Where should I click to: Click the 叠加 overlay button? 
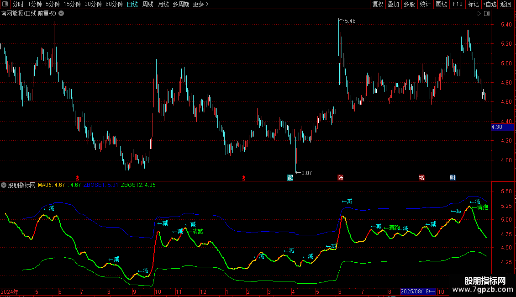[393, 4]
